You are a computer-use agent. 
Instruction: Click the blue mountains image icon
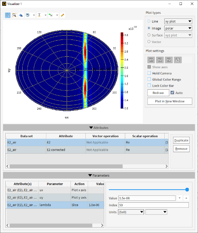[x=21, y=15]
